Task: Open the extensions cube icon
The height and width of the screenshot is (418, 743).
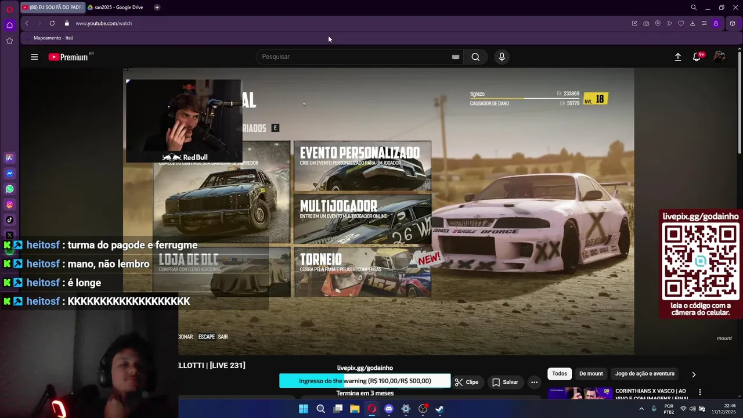Action: pos(733,23)
